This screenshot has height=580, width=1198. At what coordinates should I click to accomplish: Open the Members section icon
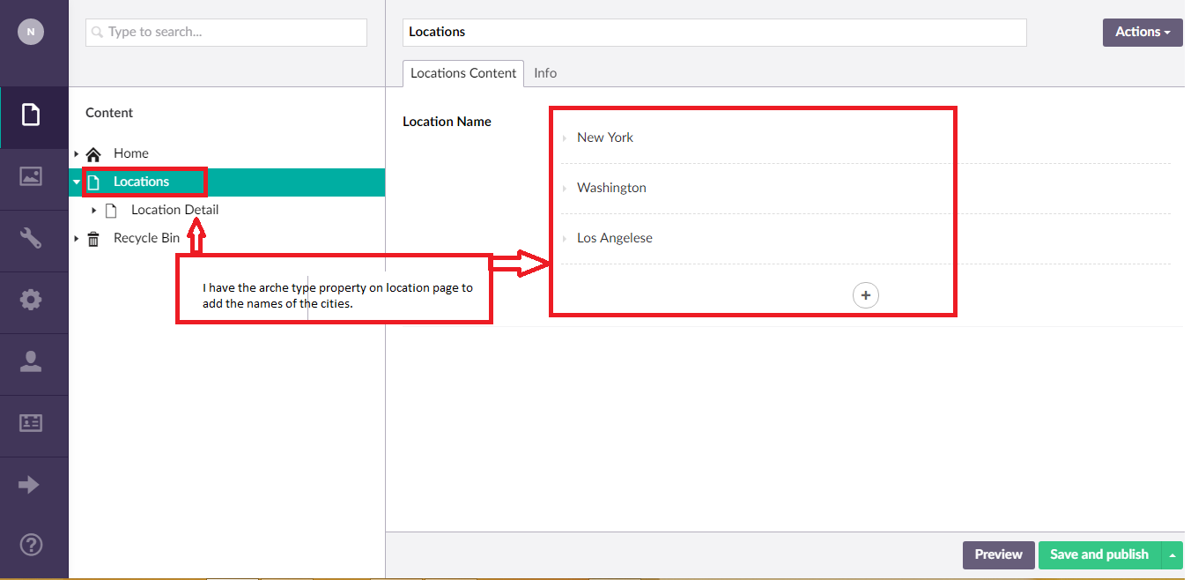click(x=31, y=423)
